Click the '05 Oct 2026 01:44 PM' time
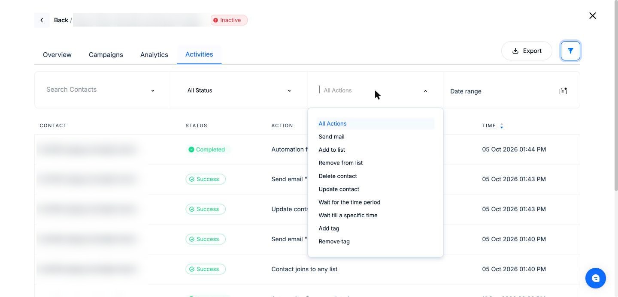Screen dimensions: 618x297 514,150
